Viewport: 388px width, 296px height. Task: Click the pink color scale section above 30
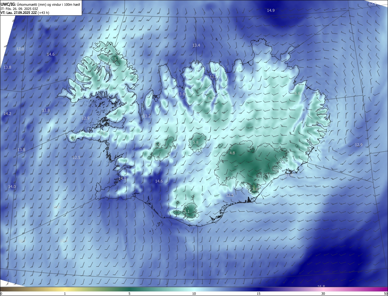pos(323,289)
